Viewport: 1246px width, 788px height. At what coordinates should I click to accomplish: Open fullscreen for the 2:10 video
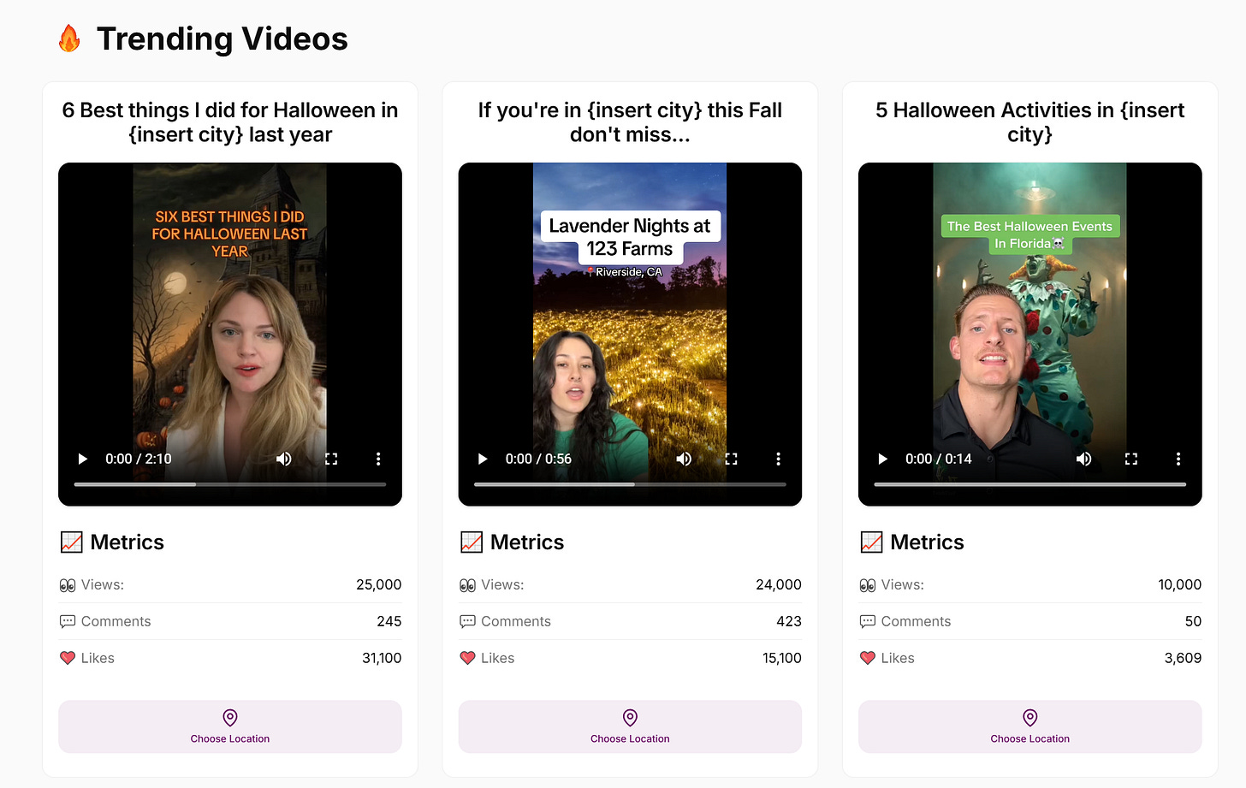click(x=331, y=459)
